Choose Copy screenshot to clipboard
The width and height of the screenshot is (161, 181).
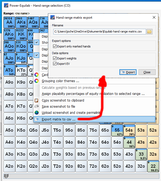coord(94,100)
